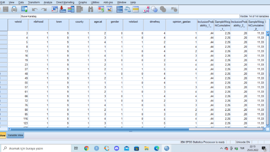Open the Variables info icon
This screenshot has width=270, height=152.
pyautogui.click(x=71, y=9)
